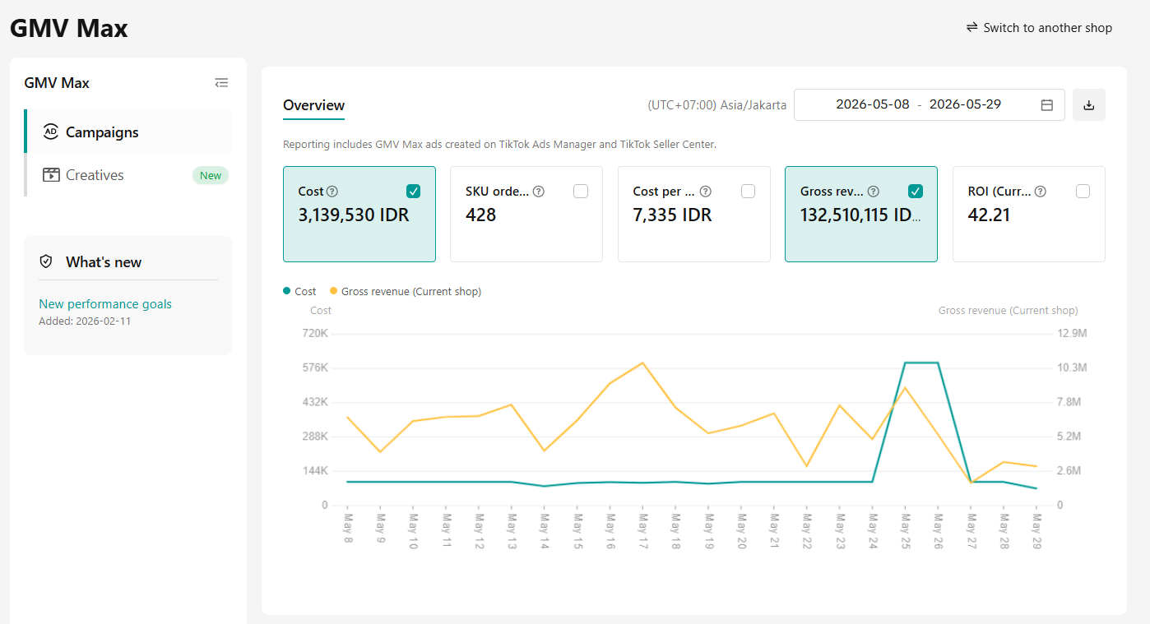
Task: Check the ROI metric checkbox
Action: coord(1083,192)
